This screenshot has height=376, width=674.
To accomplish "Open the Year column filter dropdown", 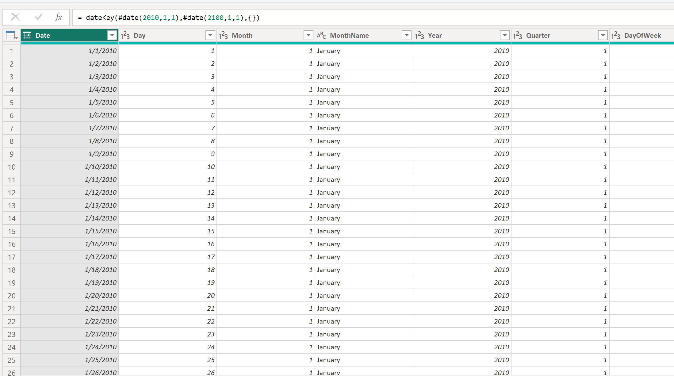I will (x=505, y=36).
